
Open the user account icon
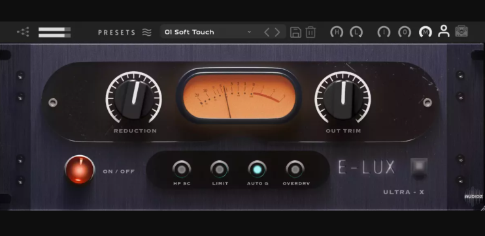pos(444,31)
